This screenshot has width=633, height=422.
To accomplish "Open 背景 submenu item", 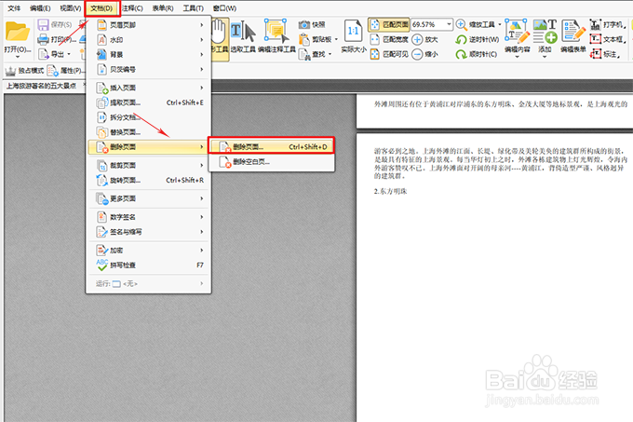I will click(149, 55).
